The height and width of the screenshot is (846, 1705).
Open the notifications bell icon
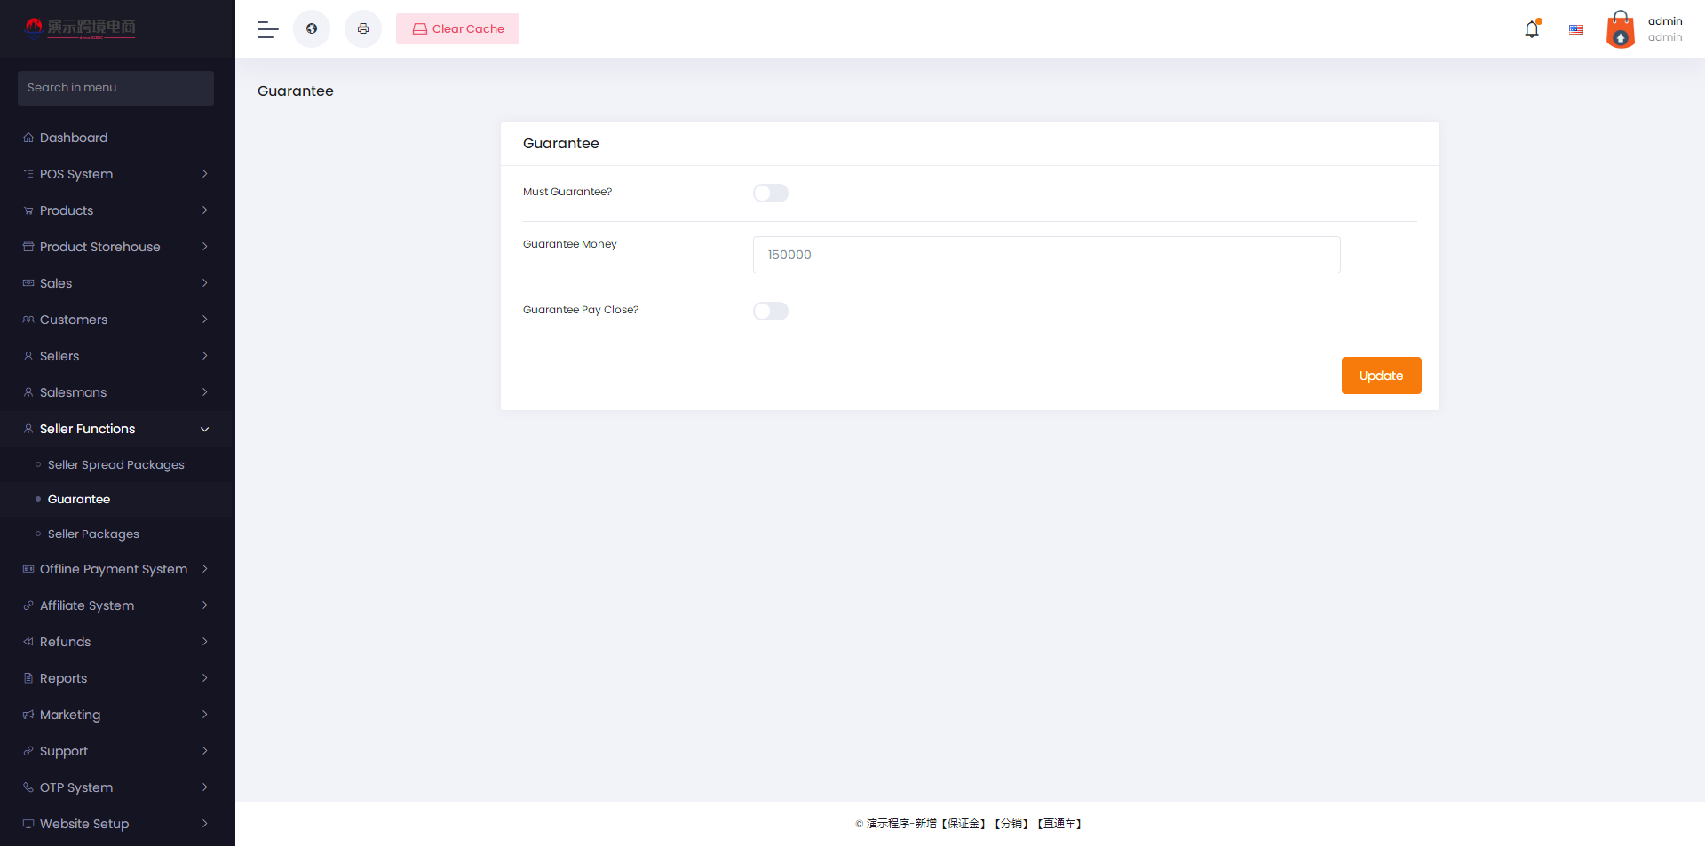click(1532, 29)
